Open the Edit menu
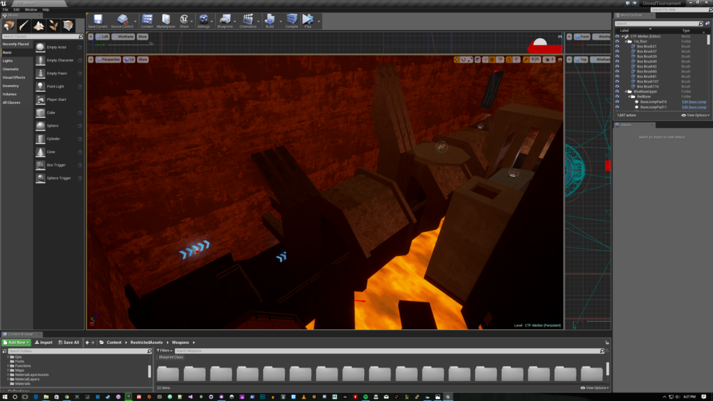This screenshot has height=401, width=713. (17, 10)
